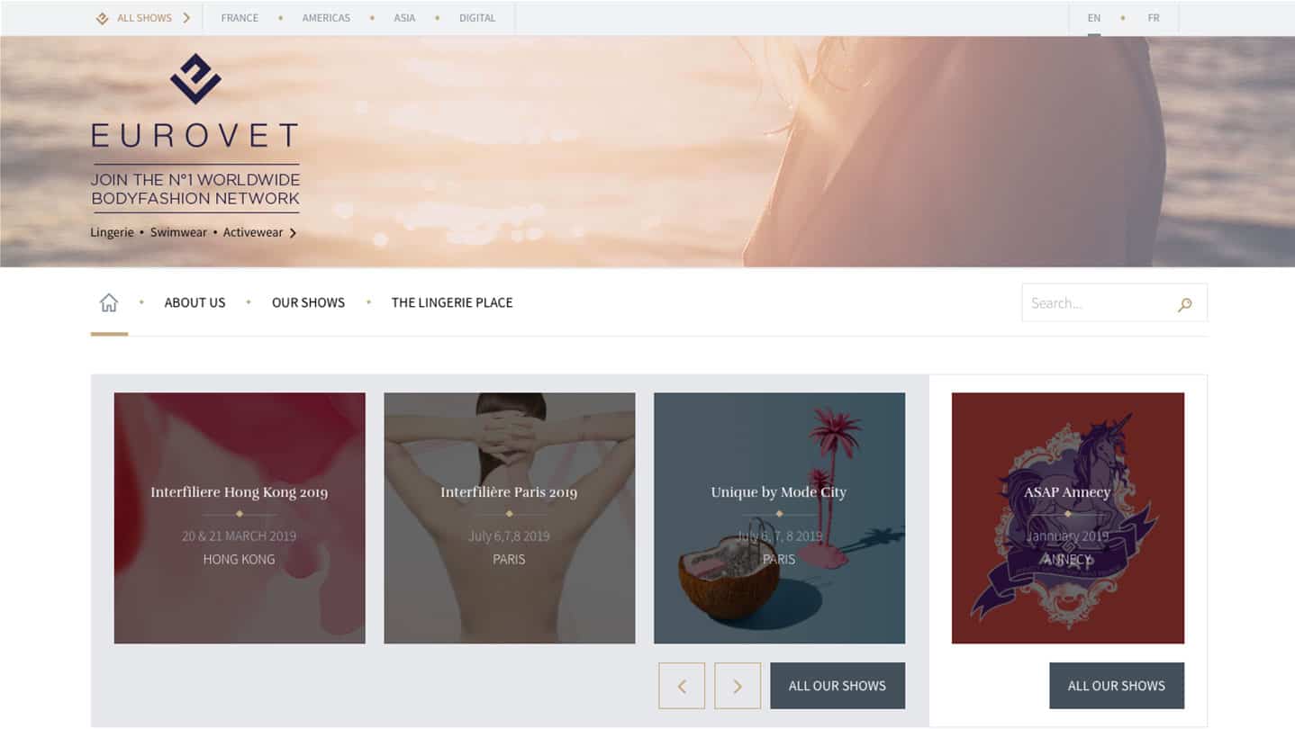Click ALL OUR SHOWS under ASAP Annecy
The width and height of the screenshot is (1295, 729).
coord(1117,686)
